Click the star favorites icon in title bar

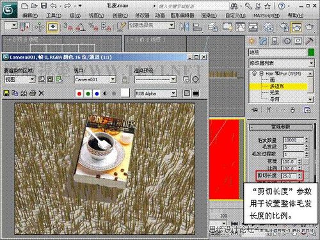[268, 6]
